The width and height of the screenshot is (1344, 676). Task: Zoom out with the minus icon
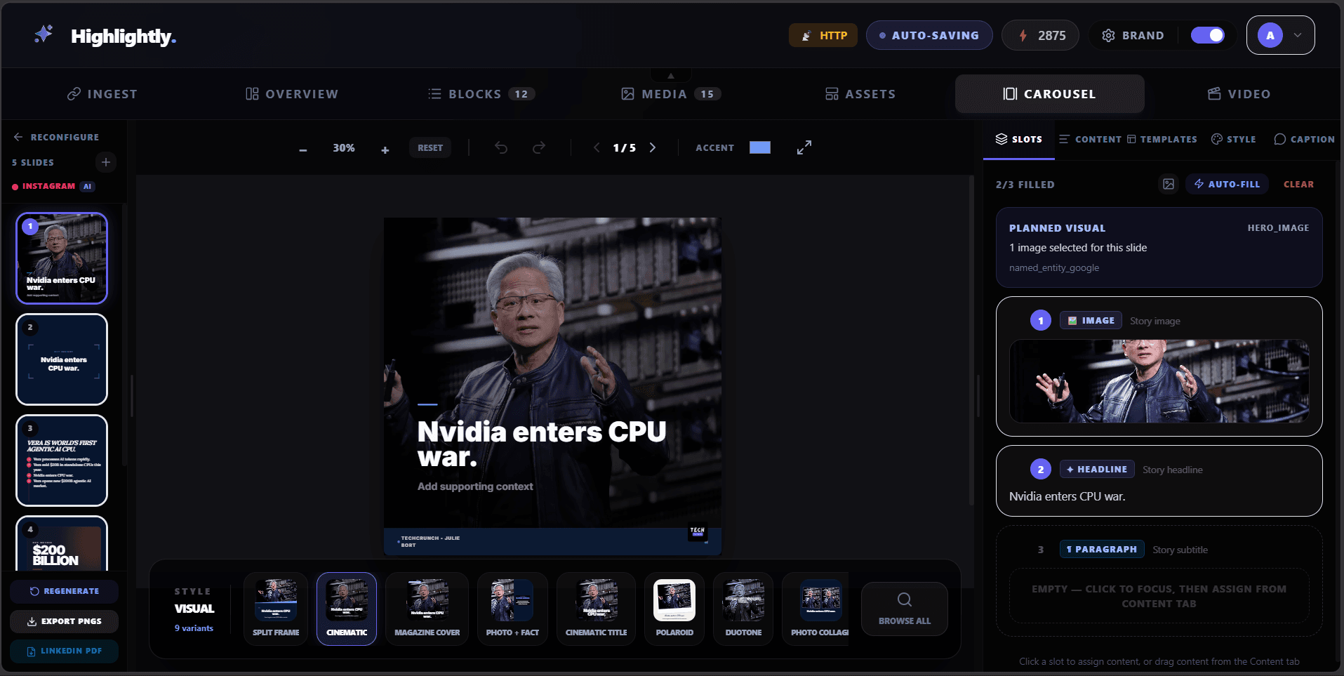(303, 150)
